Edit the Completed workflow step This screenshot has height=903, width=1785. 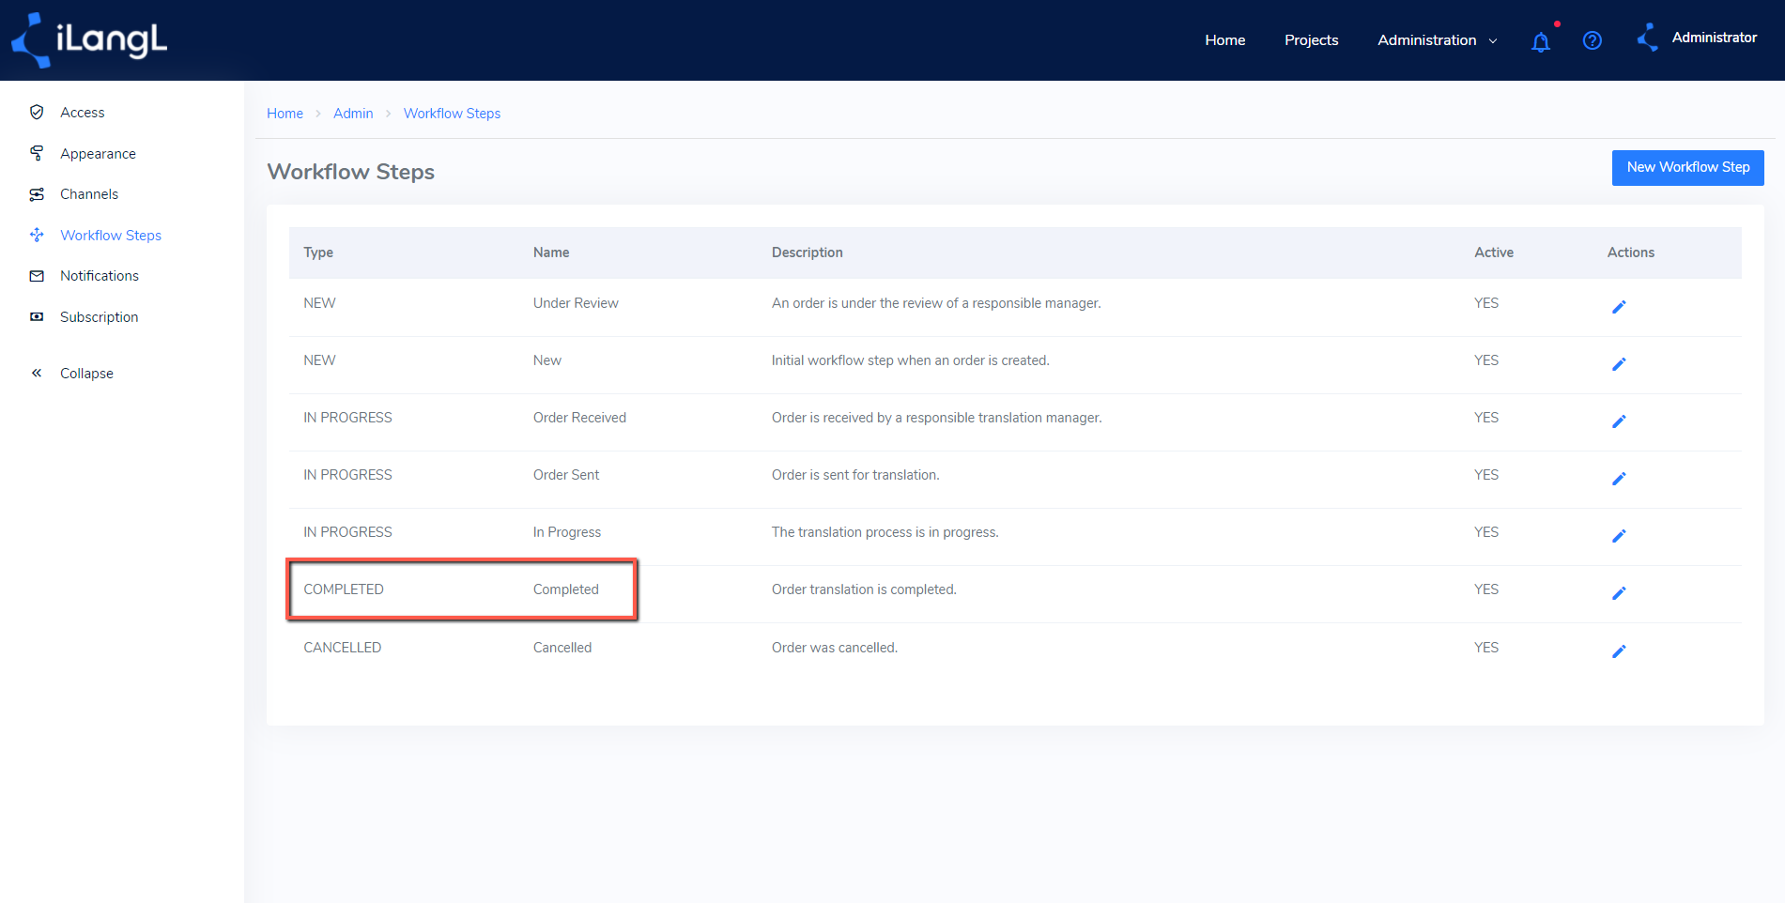[x=1619, y=593]
